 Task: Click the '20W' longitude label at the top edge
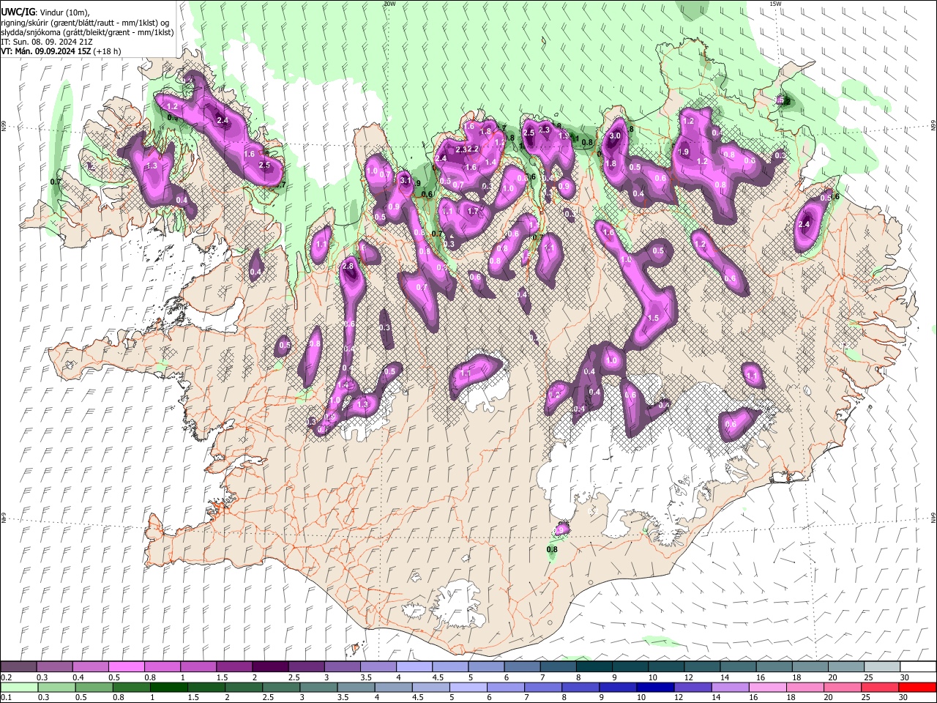click(x=389, y=4)
